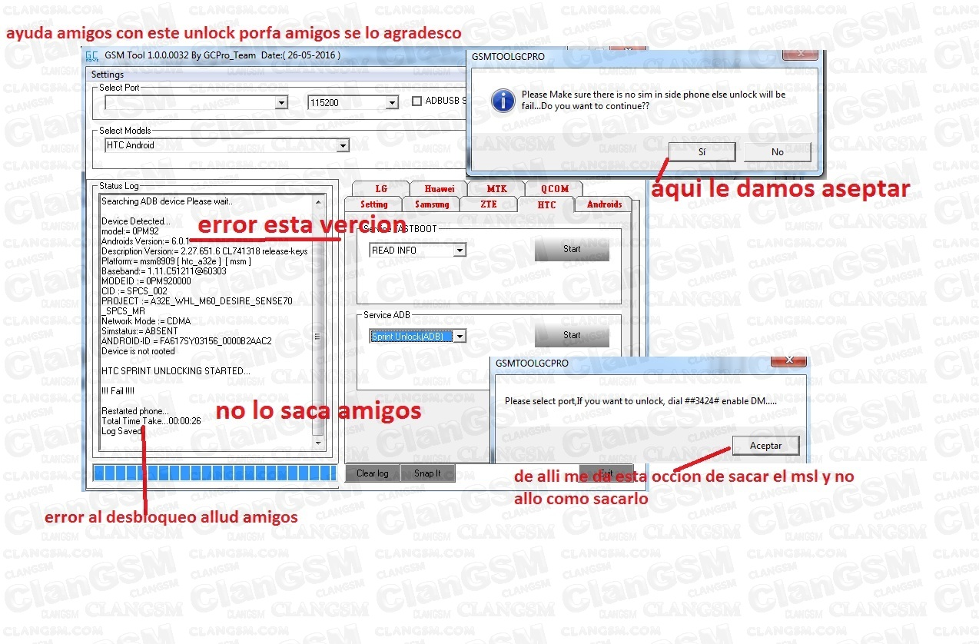Open the QCOM tab
Screen dimensions: 979x644
554,189
